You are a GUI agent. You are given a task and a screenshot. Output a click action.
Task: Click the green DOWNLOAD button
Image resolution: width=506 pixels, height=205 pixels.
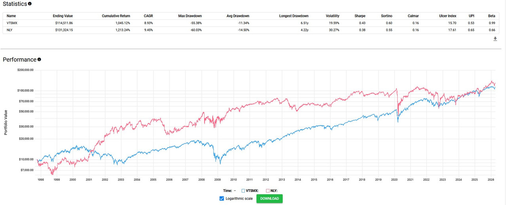point(269,198)
